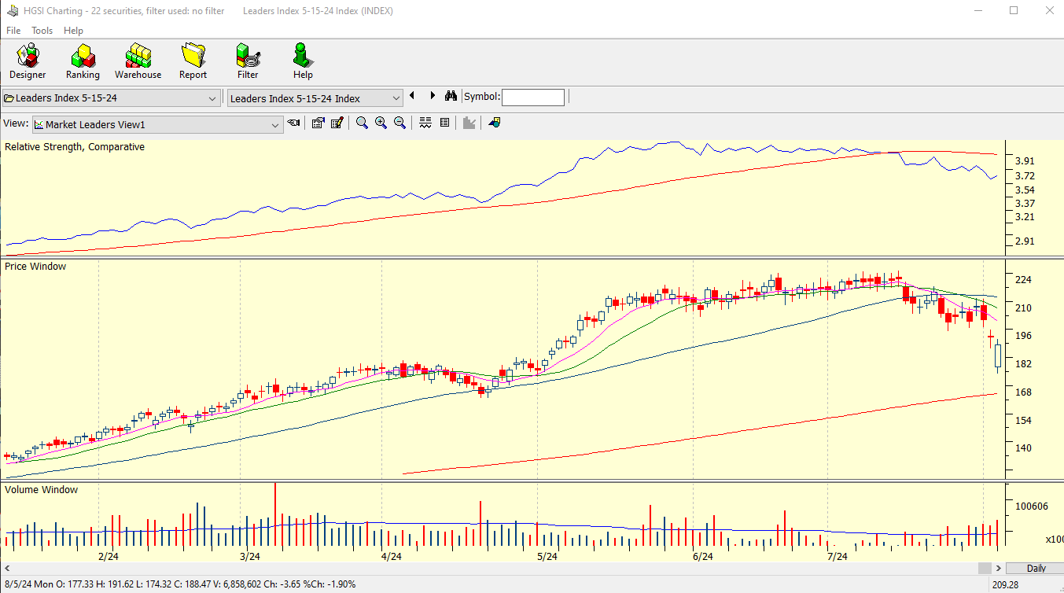Screen dimensions: 1064x593
Task: Open the Warehouse tool
Action: 138,61
